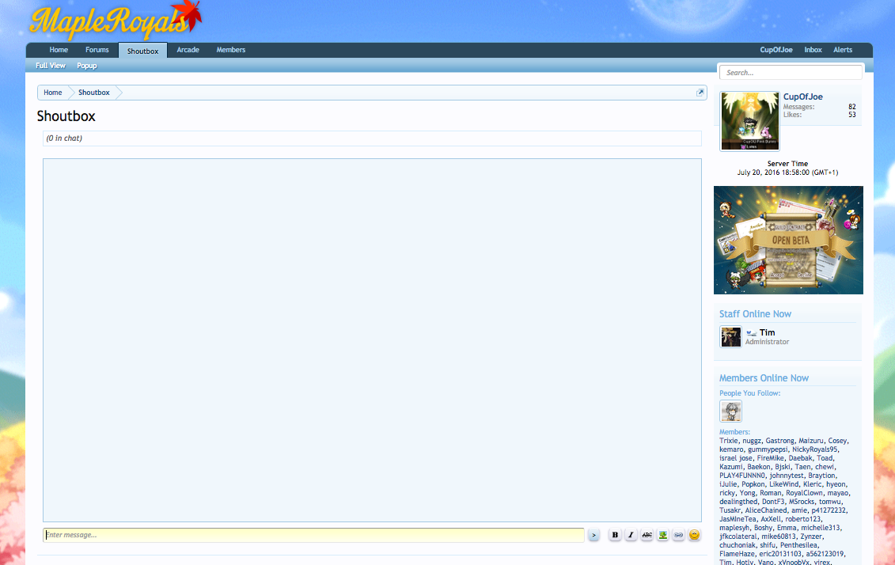Click the Full View link

pos(51,66)
